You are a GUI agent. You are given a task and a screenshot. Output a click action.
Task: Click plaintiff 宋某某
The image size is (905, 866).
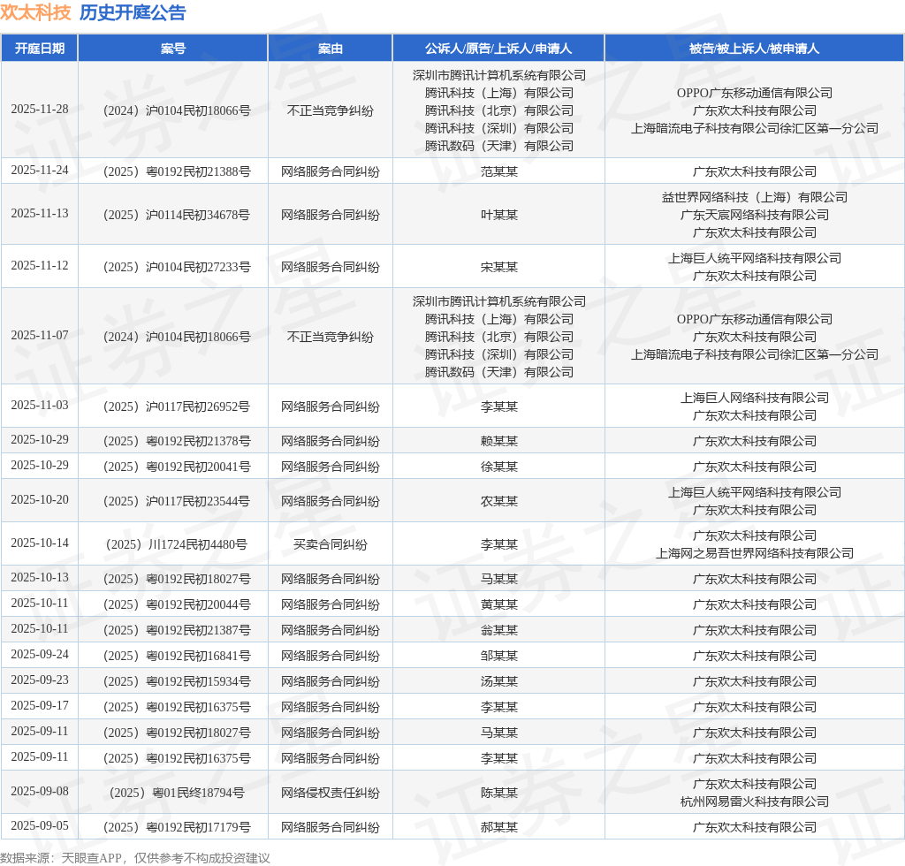click(499, 267)
